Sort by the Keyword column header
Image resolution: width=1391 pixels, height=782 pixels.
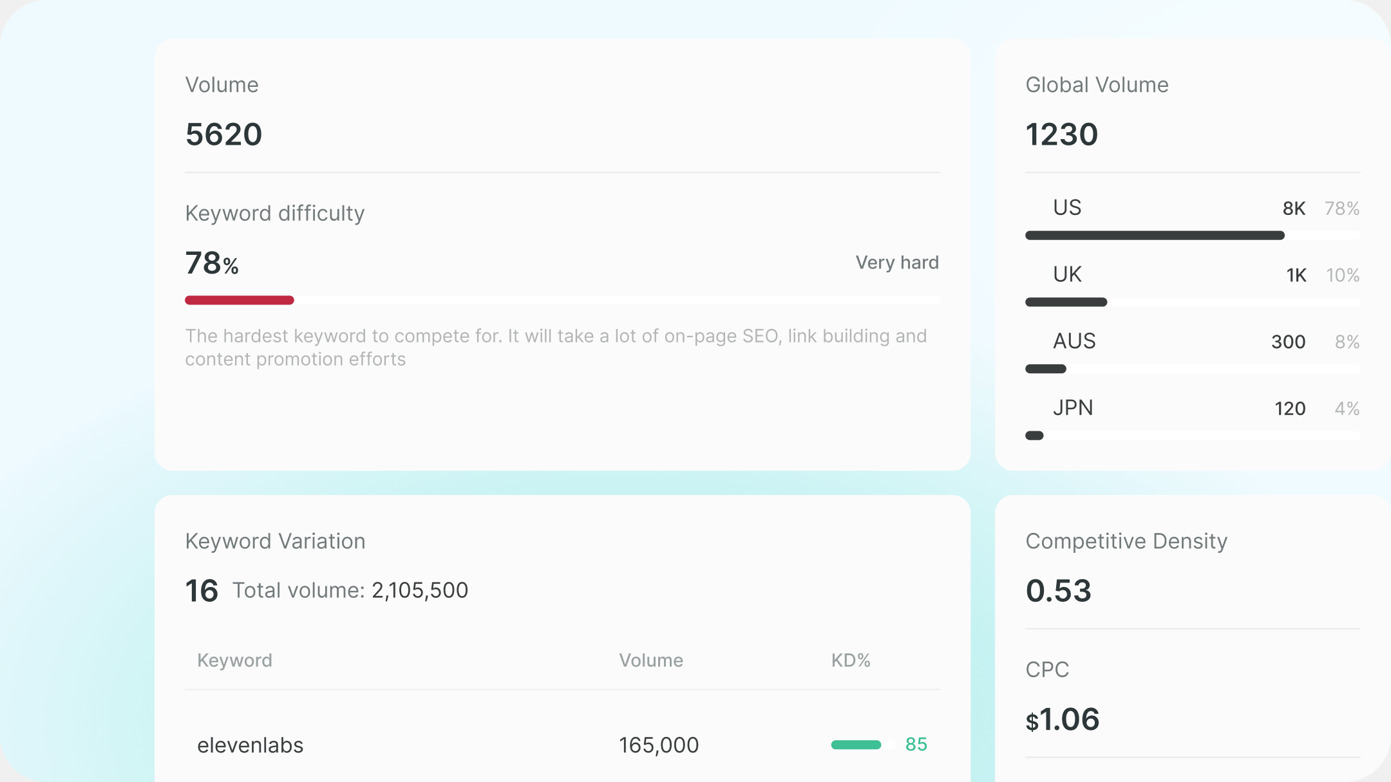point(234,660)
